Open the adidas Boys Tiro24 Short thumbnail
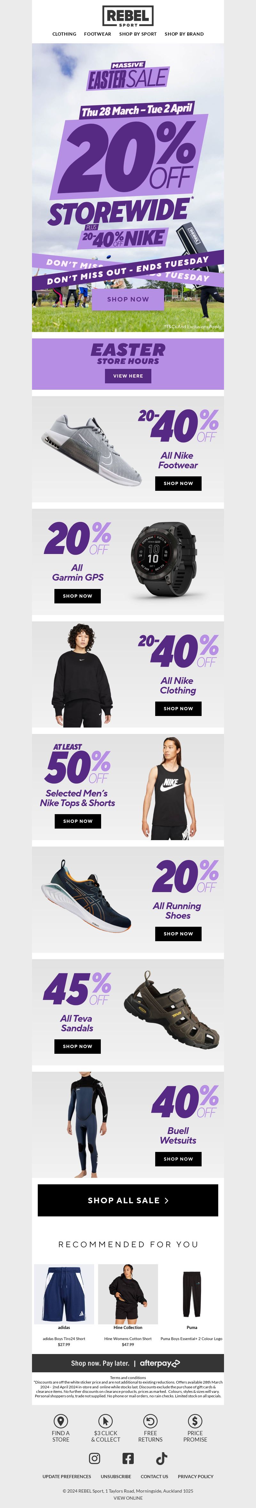 [64, 1294]
